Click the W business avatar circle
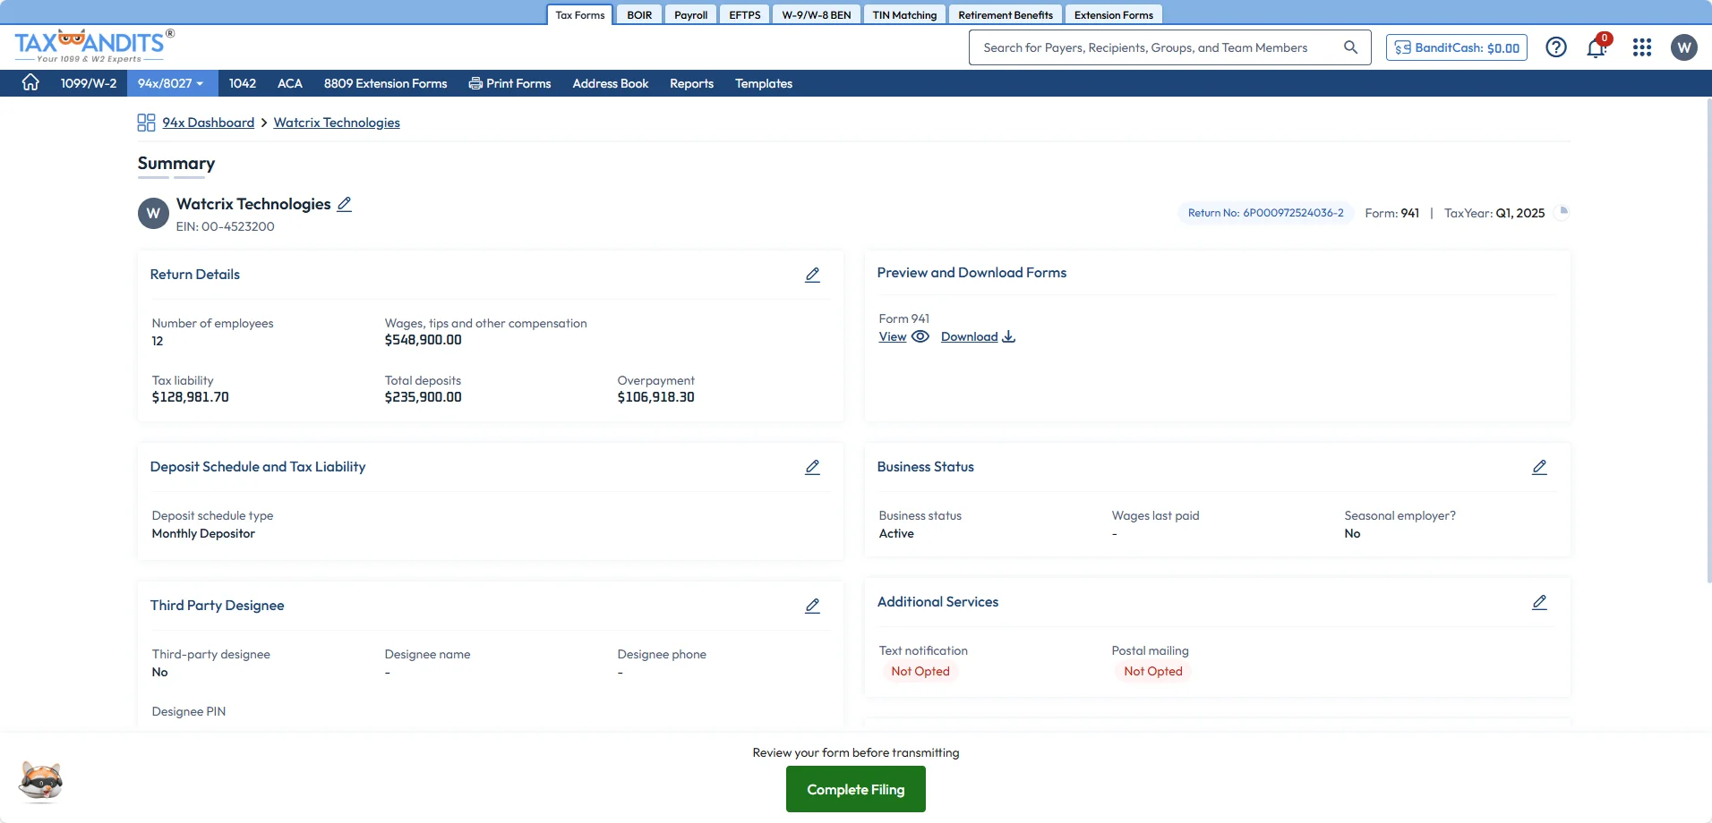This screenshot has width=1712, height=823. [153, 214]
